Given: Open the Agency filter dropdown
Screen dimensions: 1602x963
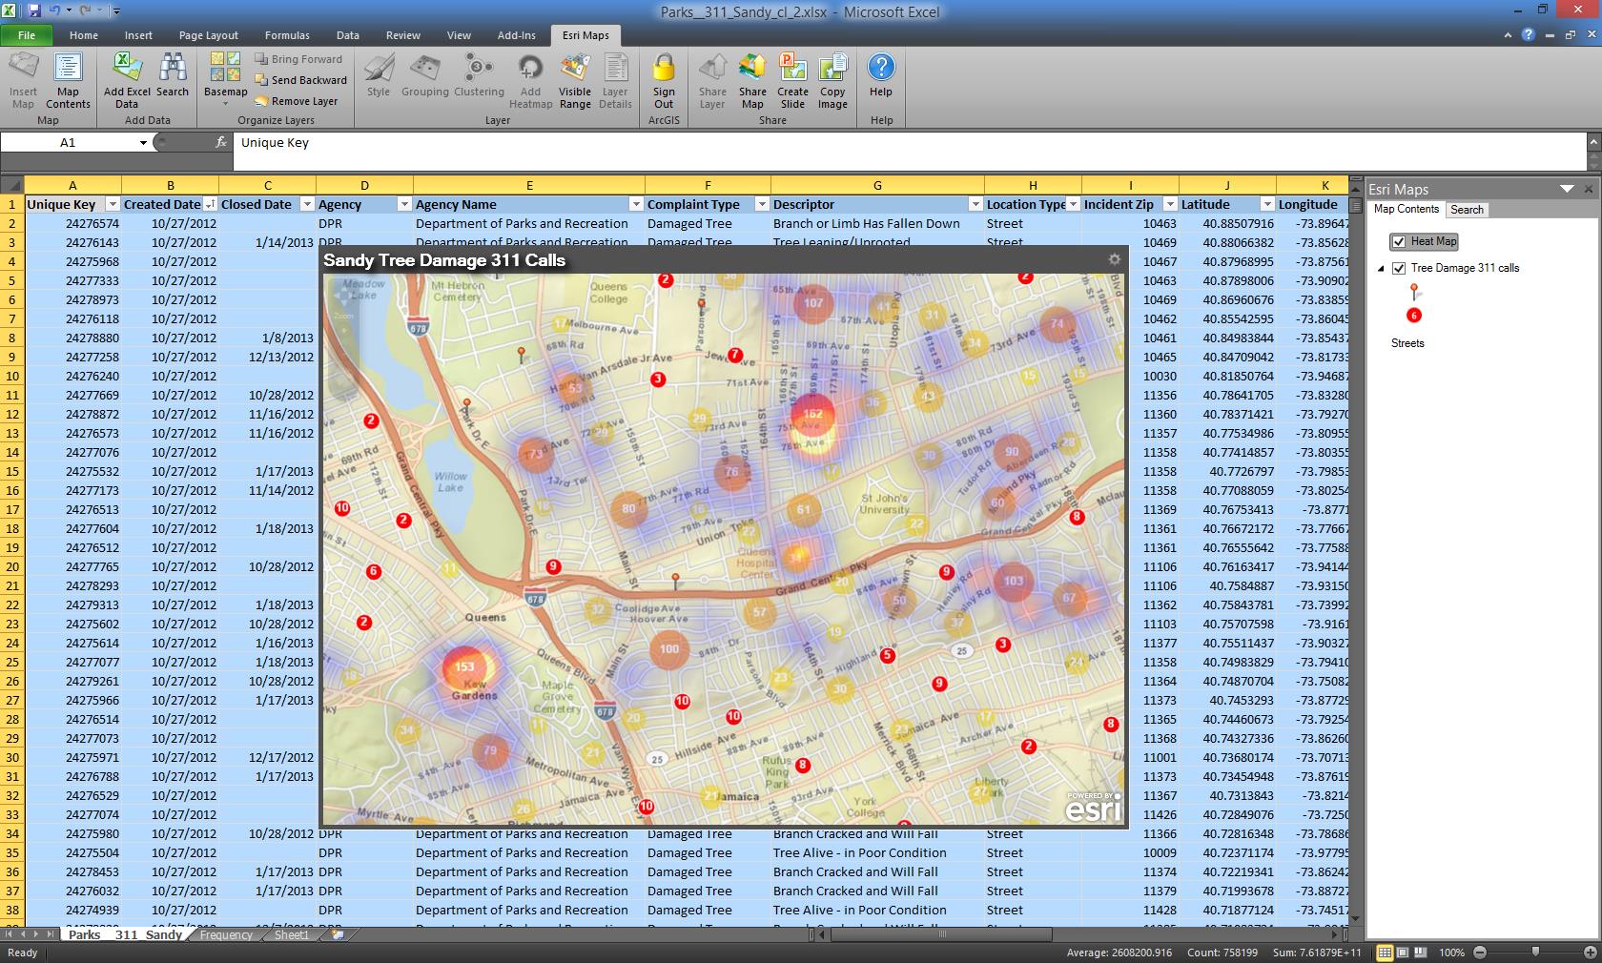Looking at the screenshot, I should 404,204.
